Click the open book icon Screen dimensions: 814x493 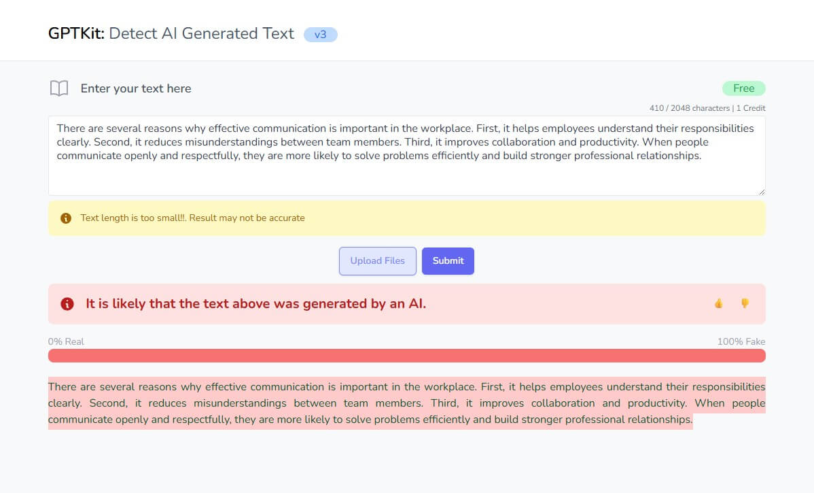(x=59, y=88)
